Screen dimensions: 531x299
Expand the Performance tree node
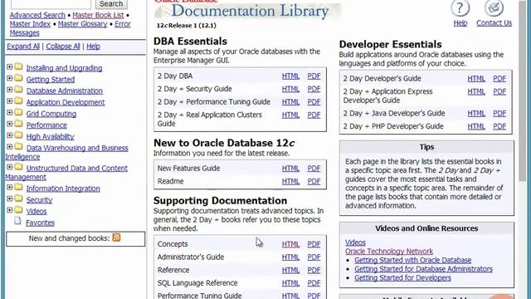(x=9, y=124)
